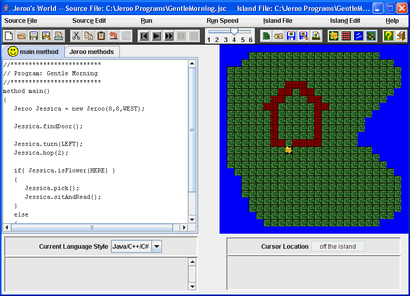Image resolution: width=410 pixels, height=296 pixels.
Task: Open the Run Speed menu
Action: pyautogui.click(x=223, y=21)
